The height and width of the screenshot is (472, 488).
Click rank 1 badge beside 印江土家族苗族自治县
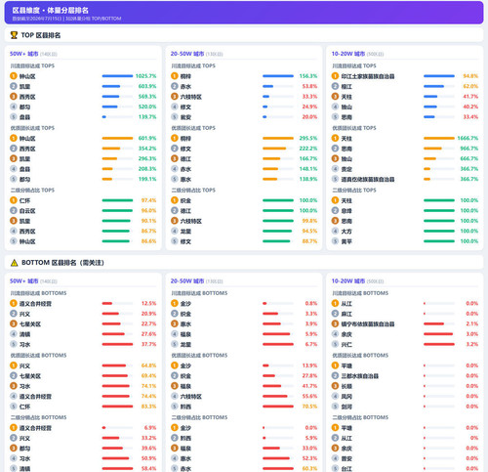click(335, 76)
